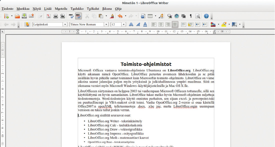275x147 pixels.
Task: Copy selection with the Copy icon
Action: (x=94, y=16)
